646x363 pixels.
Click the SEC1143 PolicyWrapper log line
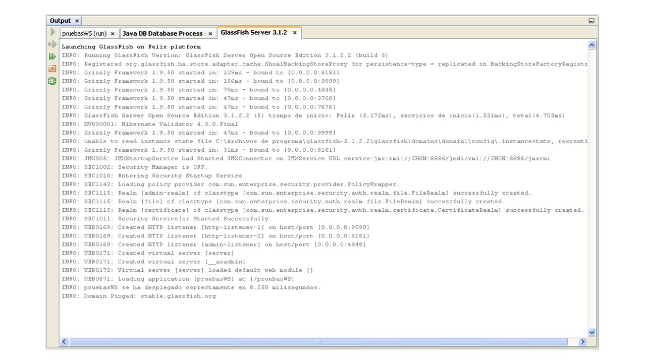[231, 184]
